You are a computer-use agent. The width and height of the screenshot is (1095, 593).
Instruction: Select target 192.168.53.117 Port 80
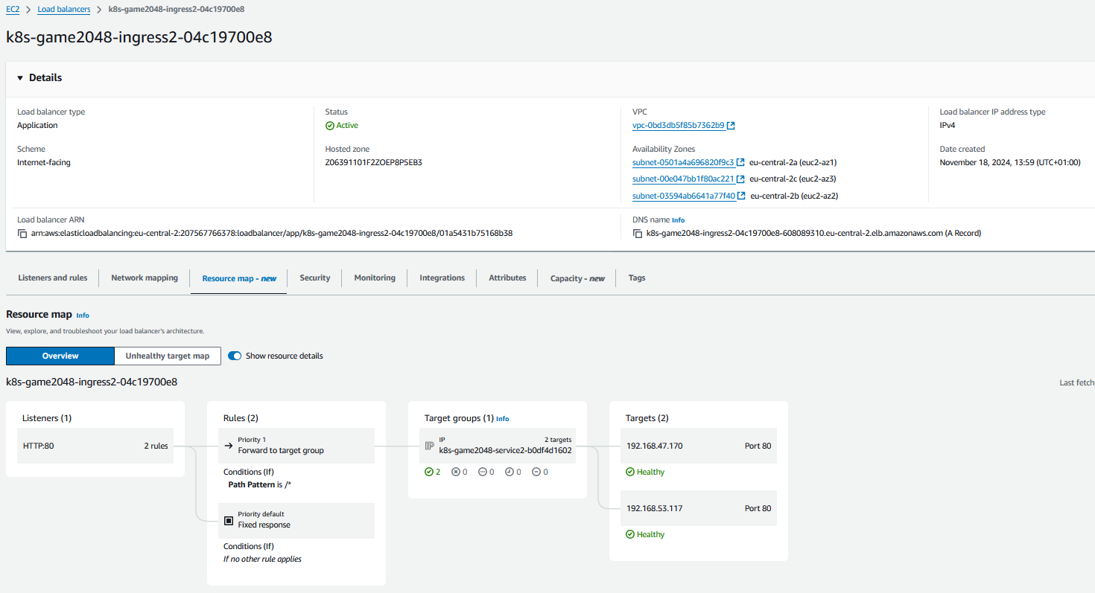(699, 508)
